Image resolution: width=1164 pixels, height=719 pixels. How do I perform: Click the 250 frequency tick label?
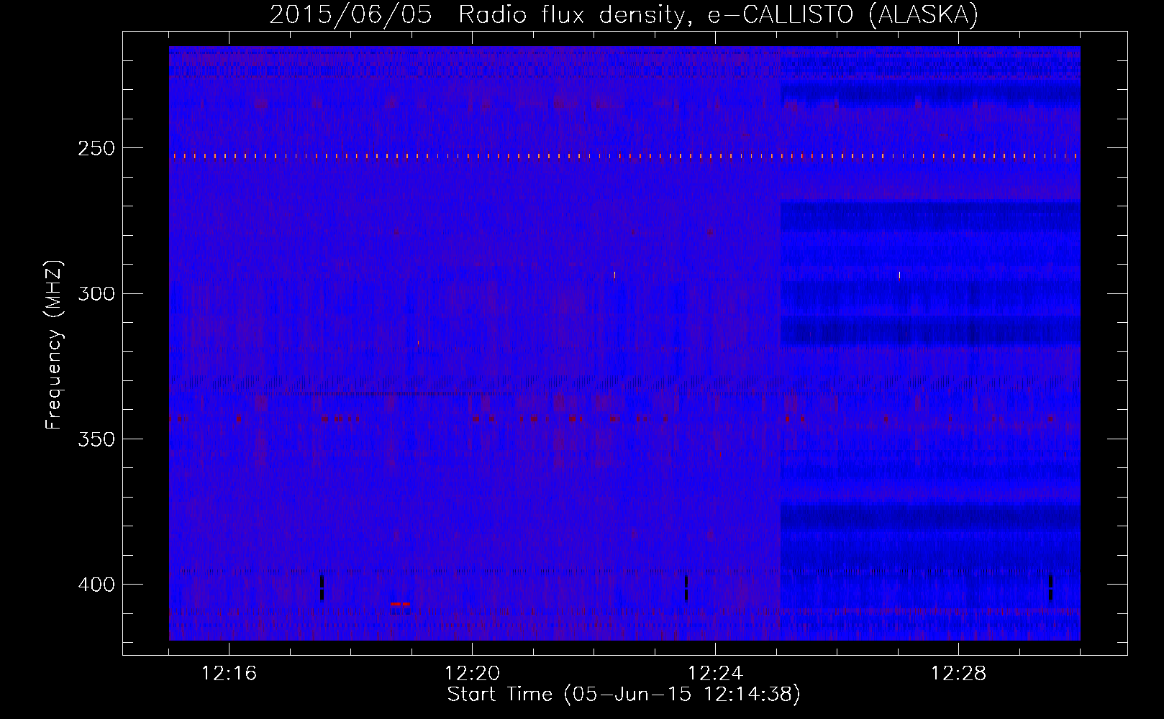[x=96, y=148]
